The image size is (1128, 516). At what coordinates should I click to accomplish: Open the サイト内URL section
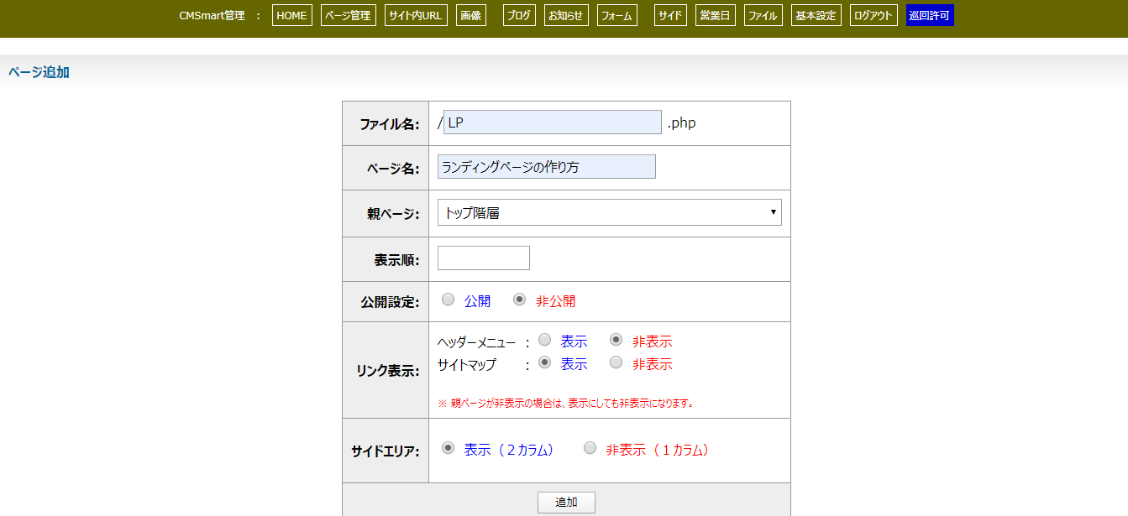[415, 15]
